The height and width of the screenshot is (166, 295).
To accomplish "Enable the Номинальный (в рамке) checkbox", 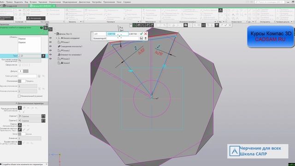I will point(19,96).
